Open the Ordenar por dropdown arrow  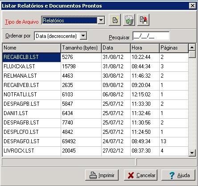tap(83, 36)
